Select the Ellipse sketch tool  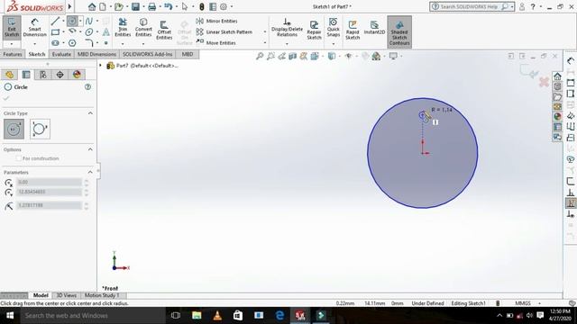point(89,32)
